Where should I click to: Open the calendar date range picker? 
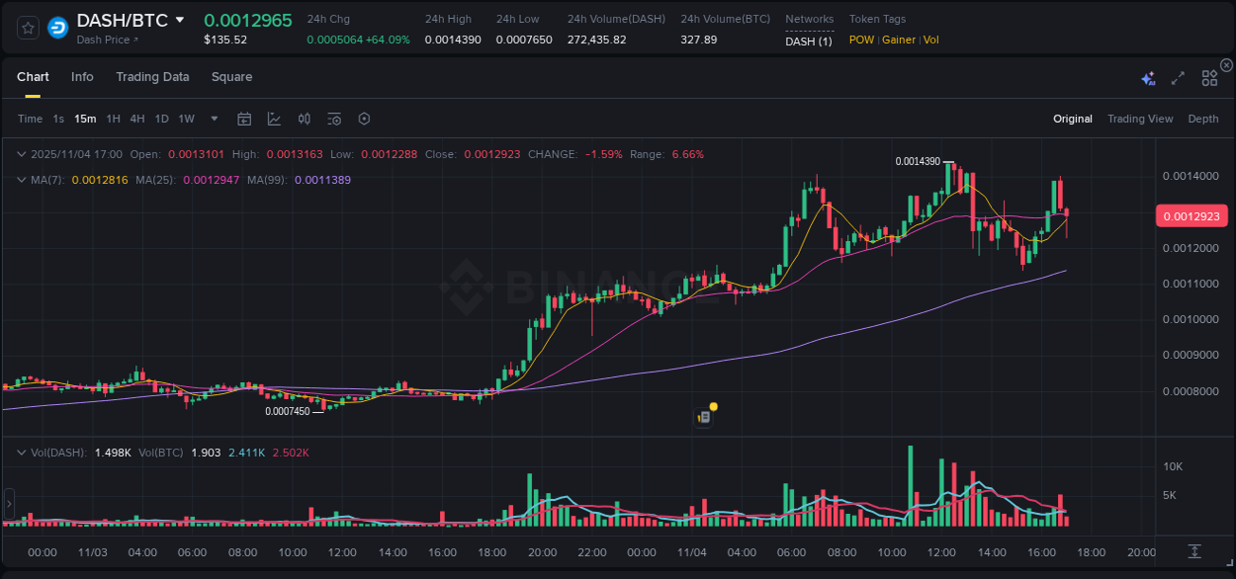coord(244,119)
